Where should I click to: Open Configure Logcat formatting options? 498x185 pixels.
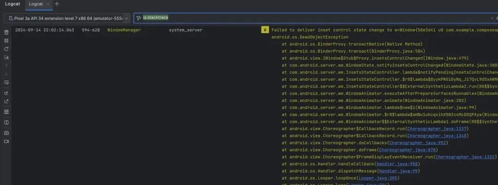(6, 112)
